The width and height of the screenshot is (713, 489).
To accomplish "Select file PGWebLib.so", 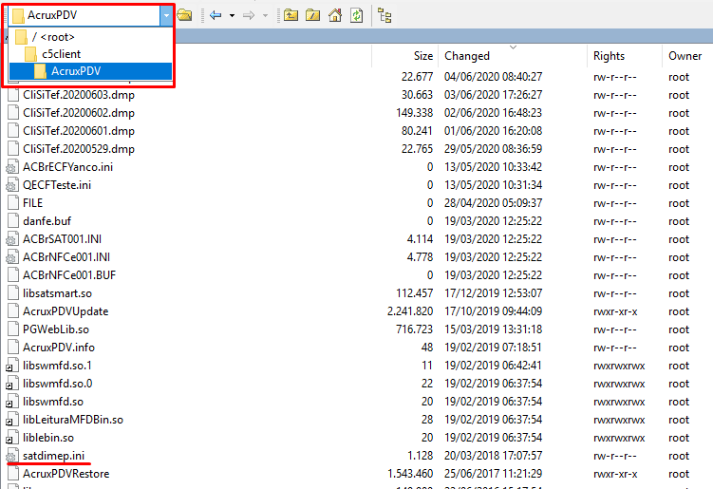I will pyautogui.click(x=56, y=329).
